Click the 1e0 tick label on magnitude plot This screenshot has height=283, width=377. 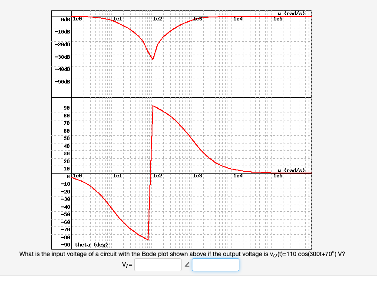tap(76, 19)
